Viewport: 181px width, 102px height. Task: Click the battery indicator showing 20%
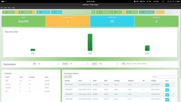[178, 1]
